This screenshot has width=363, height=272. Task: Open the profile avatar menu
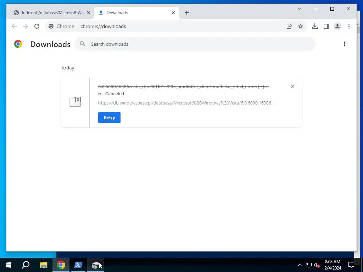337,26
